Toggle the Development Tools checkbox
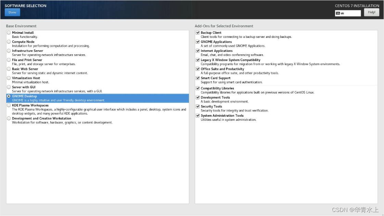The image size is (384, 216). tap(197, 97)
